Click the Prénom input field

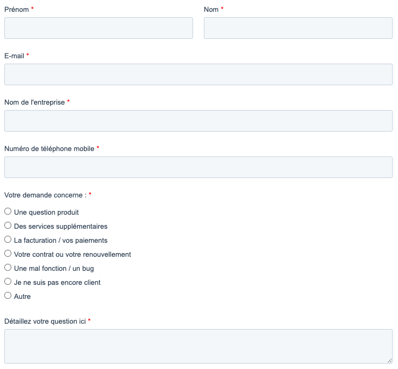pos(99,28)
